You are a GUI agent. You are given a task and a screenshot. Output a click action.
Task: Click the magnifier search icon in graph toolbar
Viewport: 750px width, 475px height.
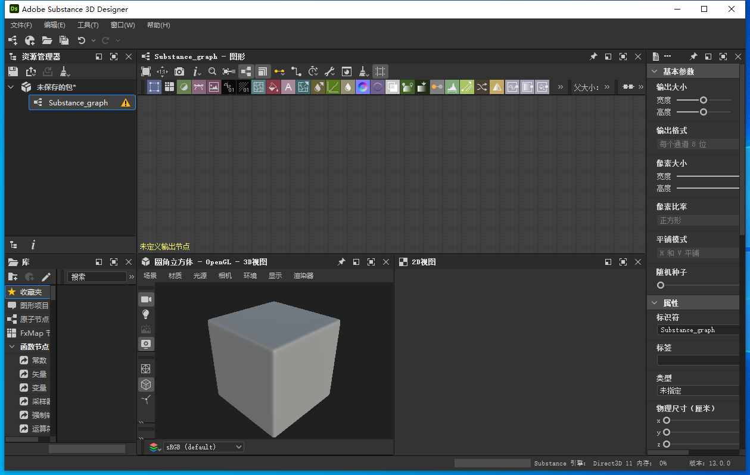pyautogui.click(x=212, y=71)
